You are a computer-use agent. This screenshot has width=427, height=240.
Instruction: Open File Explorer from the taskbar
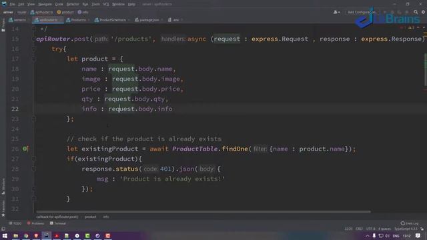tap(15, 235)
